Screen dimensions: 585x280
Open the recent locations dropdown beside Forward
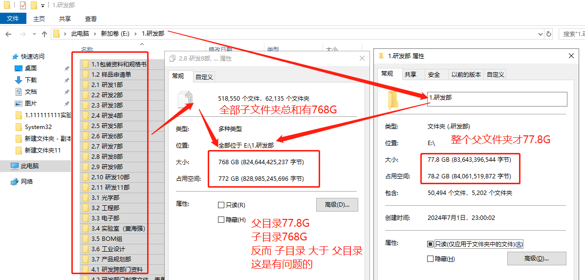[34, 34]
